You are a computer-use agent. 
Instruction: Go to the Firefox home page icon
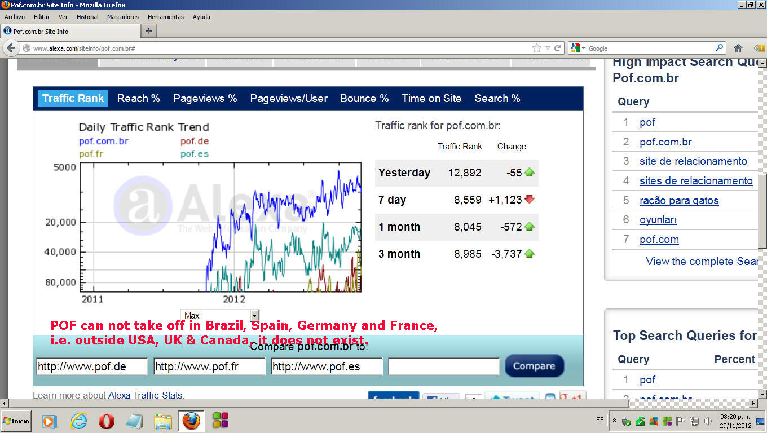(738, 48)
